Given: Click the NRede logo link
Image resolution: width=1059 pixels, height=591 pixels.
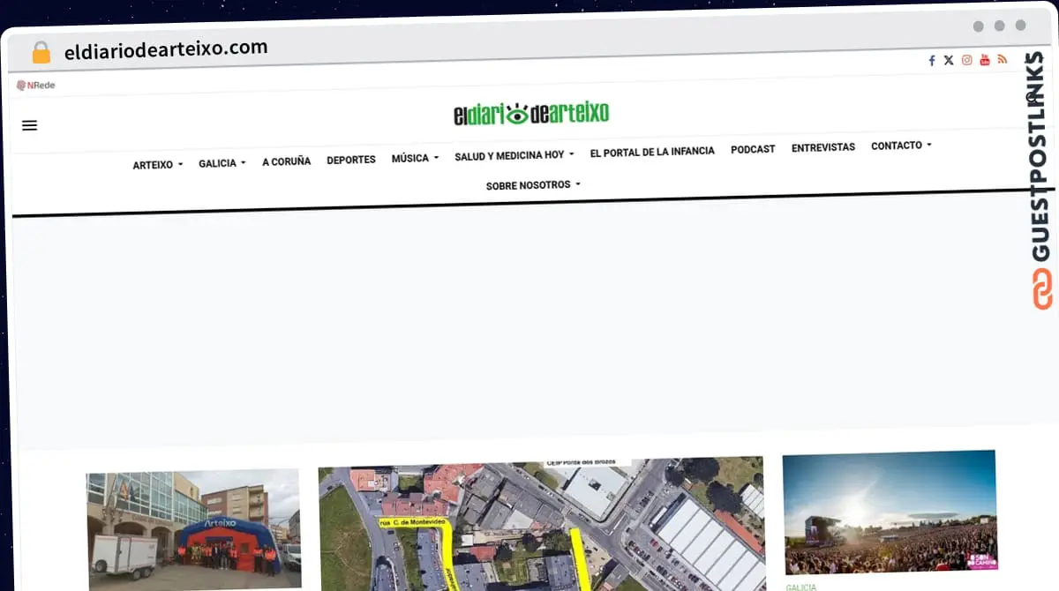Looking at the screenshot, I should 35,86.
